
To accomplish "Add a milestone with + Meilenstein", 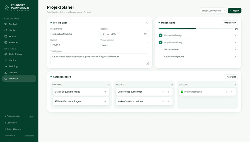I will click(230, 23).
